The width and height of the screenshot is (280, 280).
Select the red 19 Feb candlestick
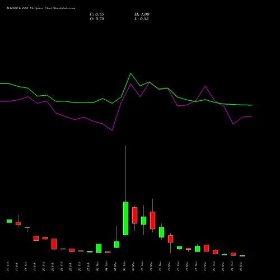click(x=36, y=239)
